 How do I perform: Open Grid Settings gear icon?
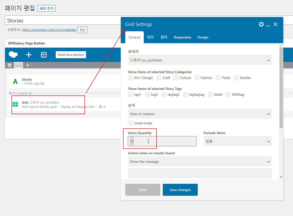pos(261,24)
